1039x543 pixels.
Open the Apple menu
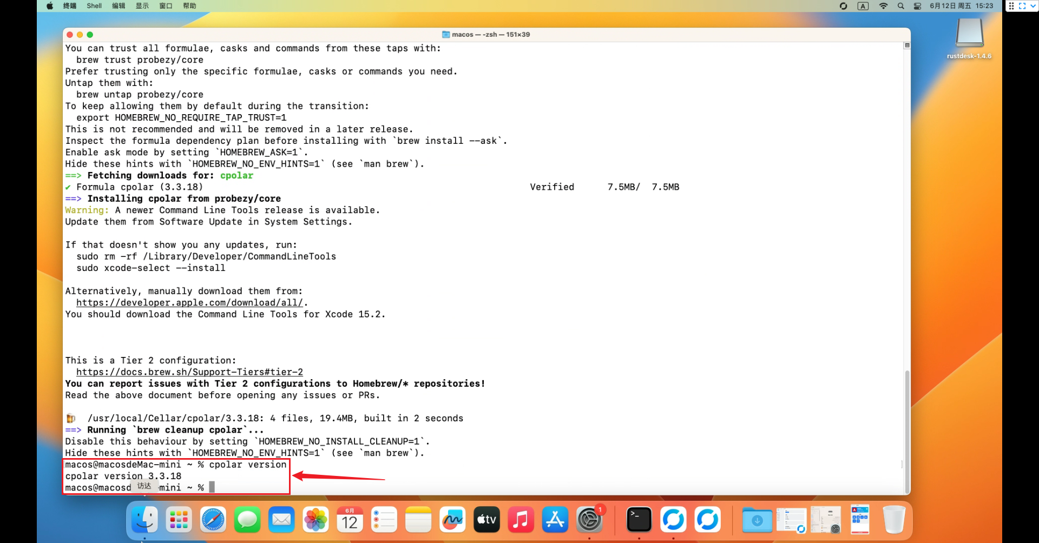pyautogui.click(x=50, y=6)
